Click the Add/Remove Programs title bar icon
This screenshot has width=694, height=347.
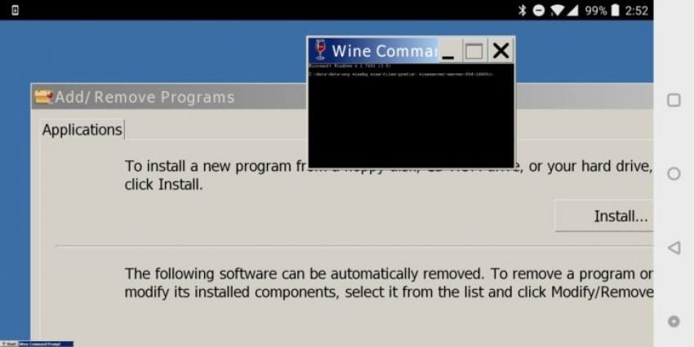pos(43,96)
